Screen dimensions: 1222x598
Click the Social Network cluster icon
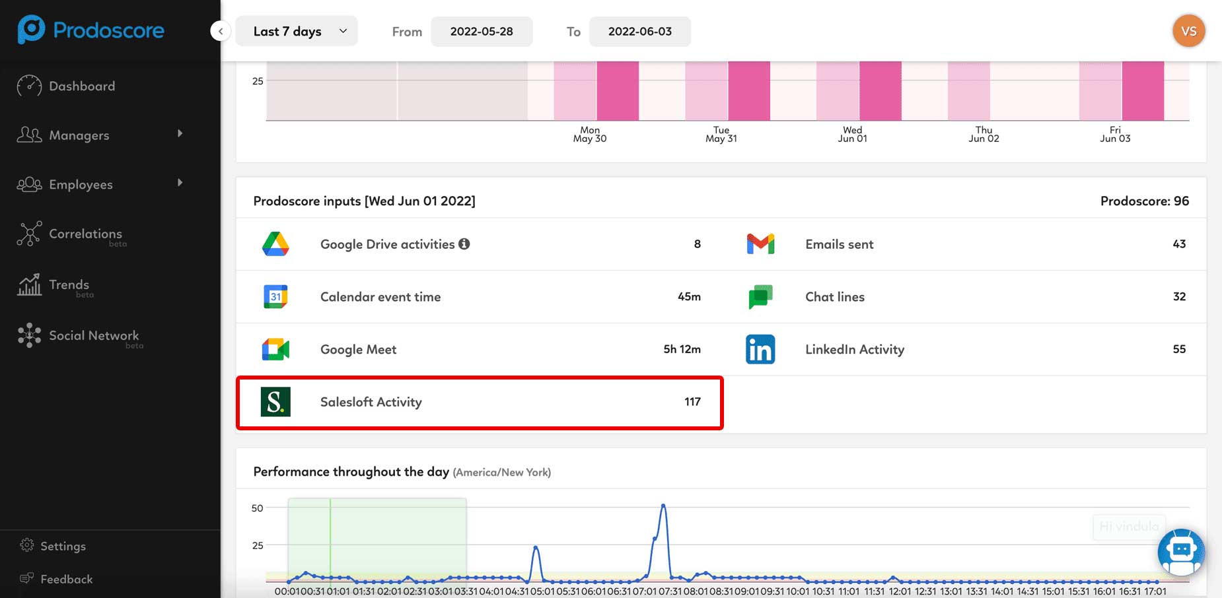(x=29, y=335)
